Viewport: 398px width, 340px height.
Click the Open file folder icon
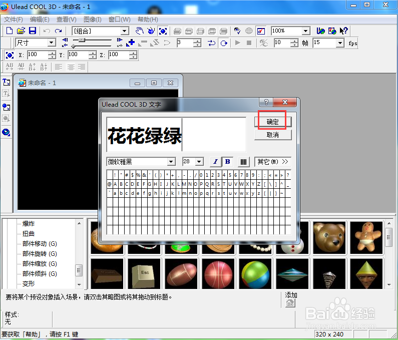pyautogui.click(x=21, y=31)
